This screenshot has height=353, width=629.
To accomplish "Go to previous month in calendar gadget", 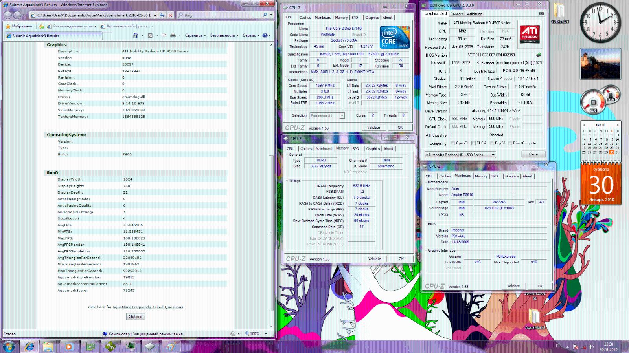I will (583, 125).
